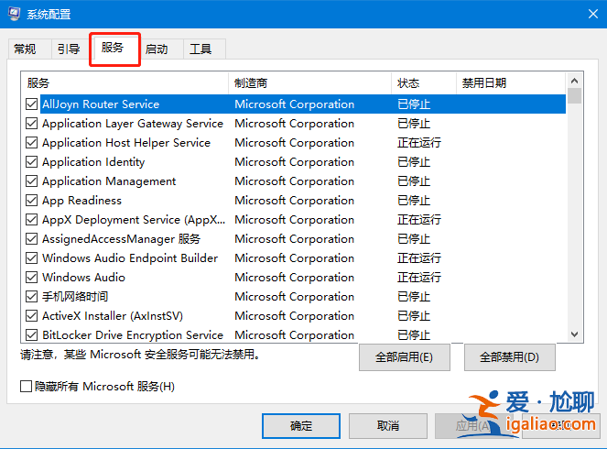Select the Application Identity row text

(x=93, y=162)
